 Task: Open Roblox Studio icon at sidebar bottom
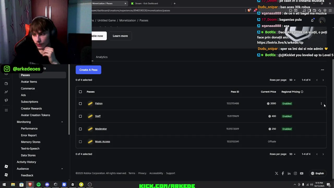coord(6,175)
